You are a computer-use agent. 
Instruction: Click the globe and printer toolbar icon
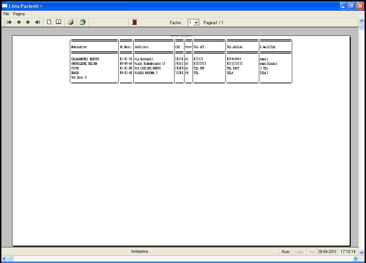click(83, 22)
